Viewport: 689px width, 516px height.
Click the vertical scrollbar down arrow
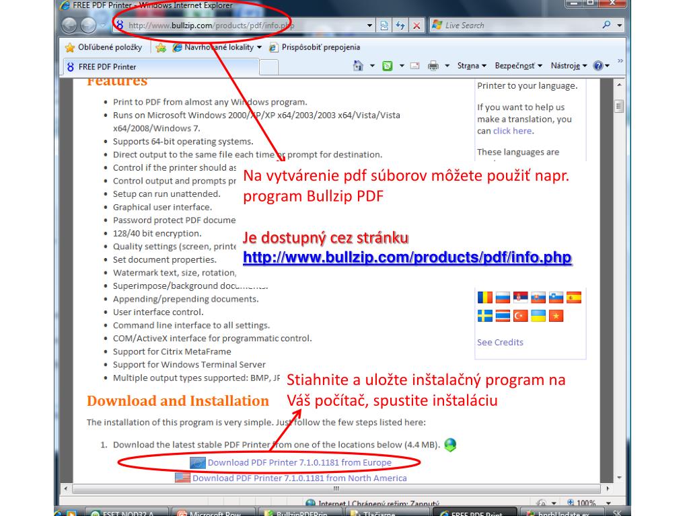(x=619, y=478)
